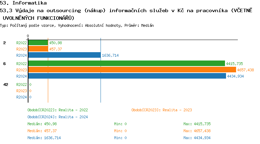Click the R2024 label in group 42

[x=21, y=97]
